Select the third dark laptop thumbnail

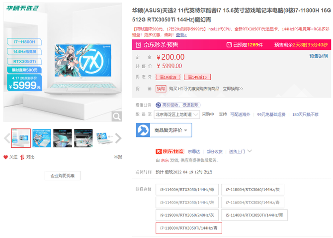pyautogui.click(x=63, y=138)
